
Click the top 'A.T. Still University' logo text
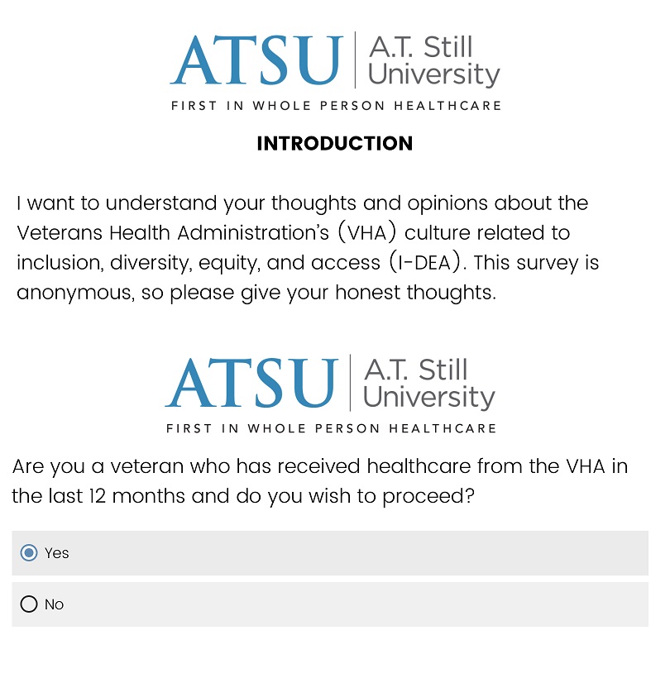pyautogui.click(x=433, y=61)
